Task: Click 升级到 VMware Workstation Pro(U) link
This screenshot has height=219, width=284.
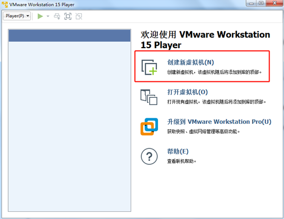Action: pyautogui.click(x=219, y=122)
